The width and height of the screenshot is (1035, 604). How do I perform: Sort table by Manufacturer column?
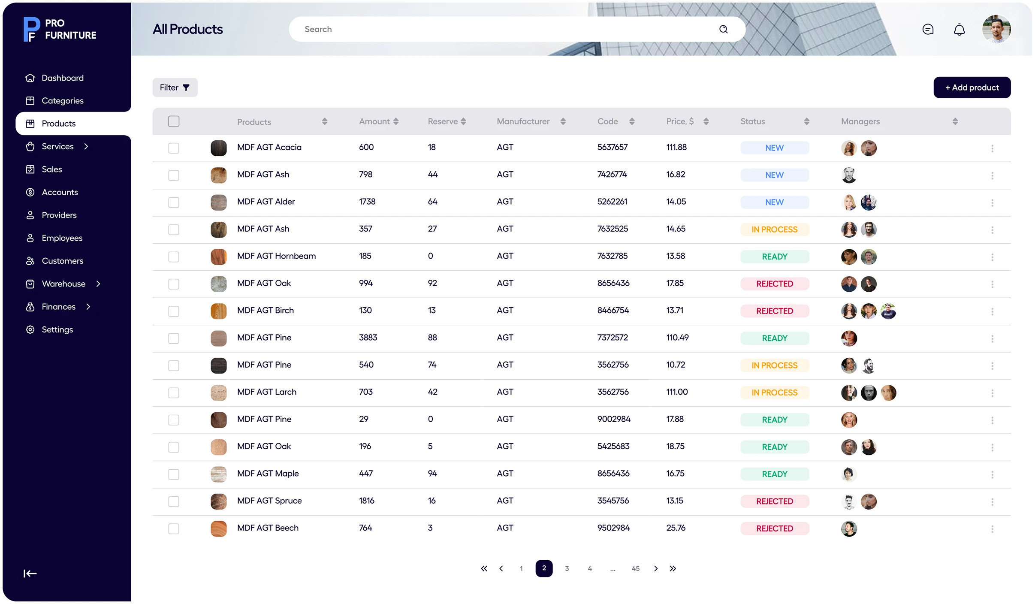pos(563,121)
